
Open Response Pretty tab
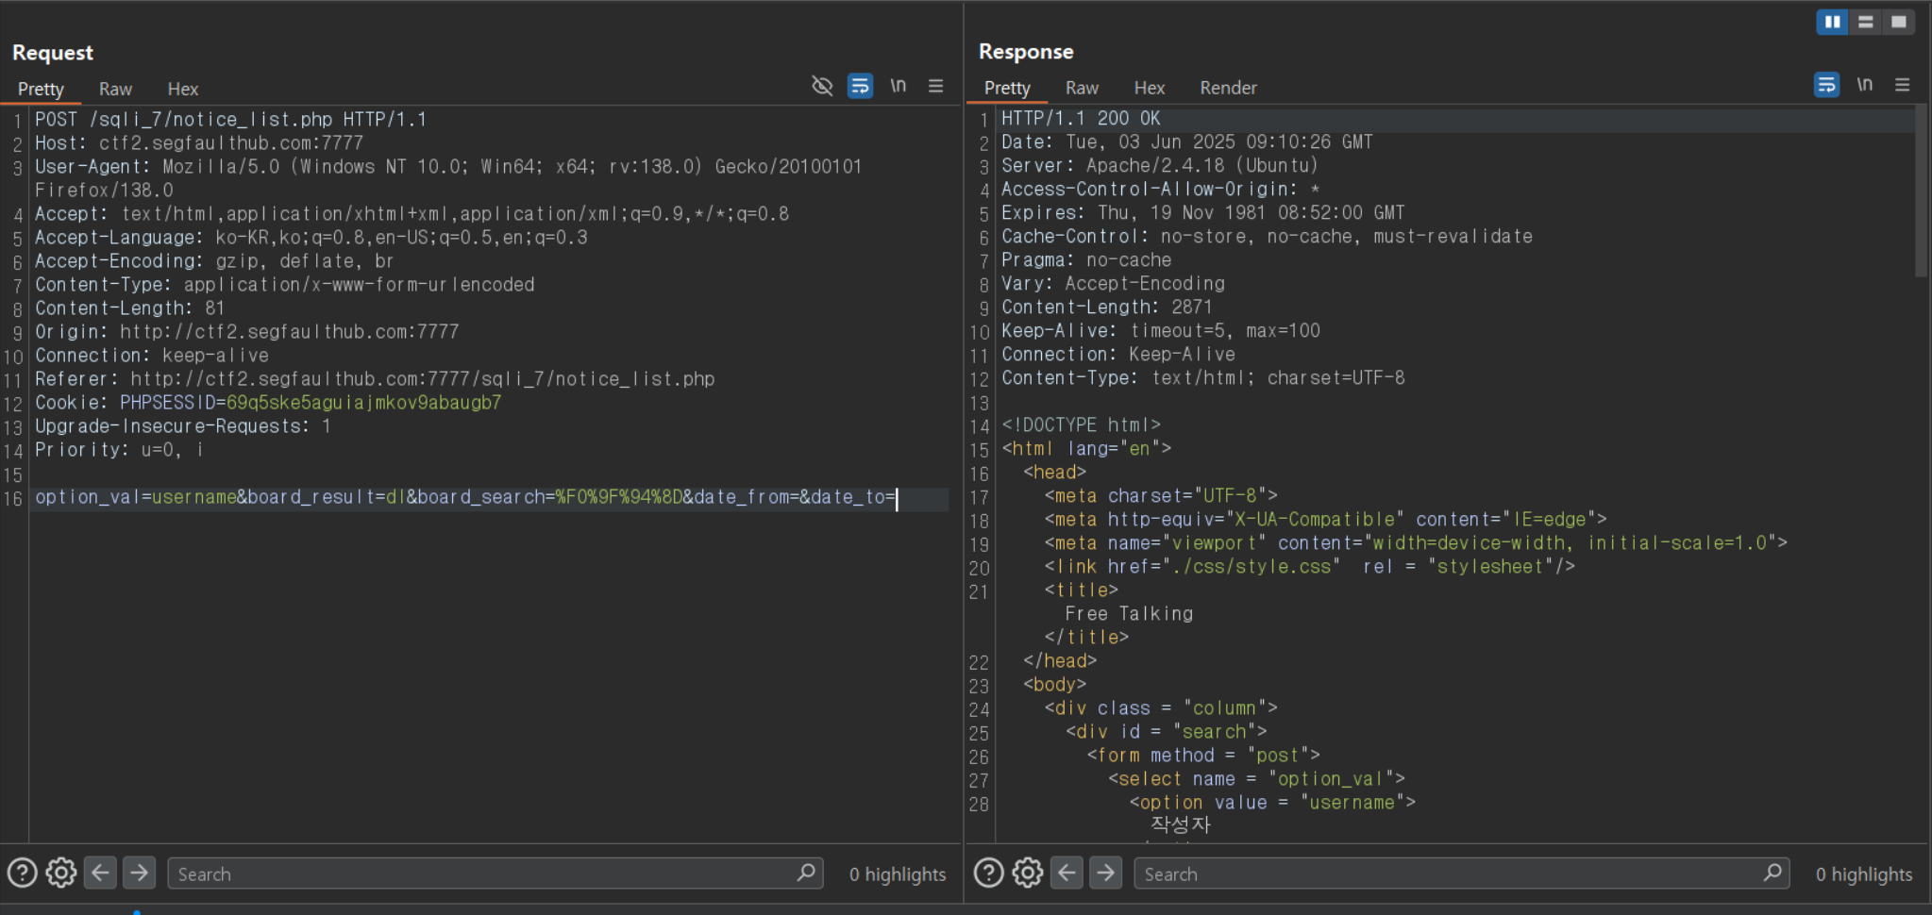(x=1007, y=88)
